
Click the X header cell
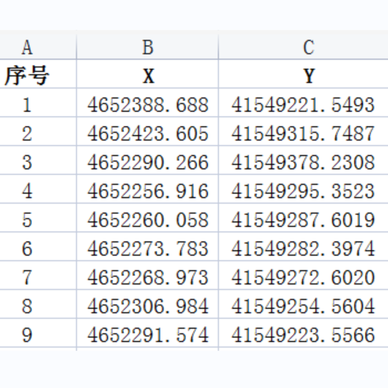[x=147, y=74]
